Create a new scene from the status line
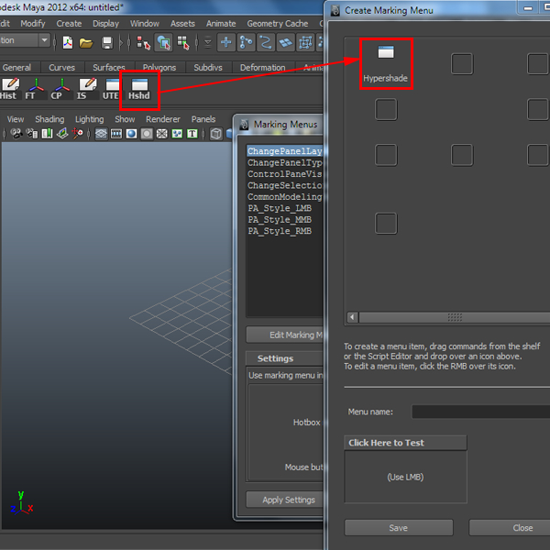The image size is (550, 550). tap(67, 42)
